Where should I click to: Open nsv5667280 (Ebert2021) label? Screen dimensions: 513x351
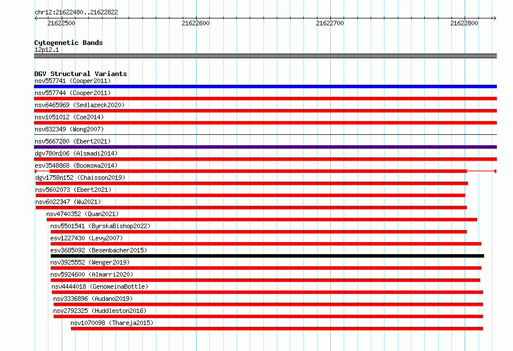point(73,141)
